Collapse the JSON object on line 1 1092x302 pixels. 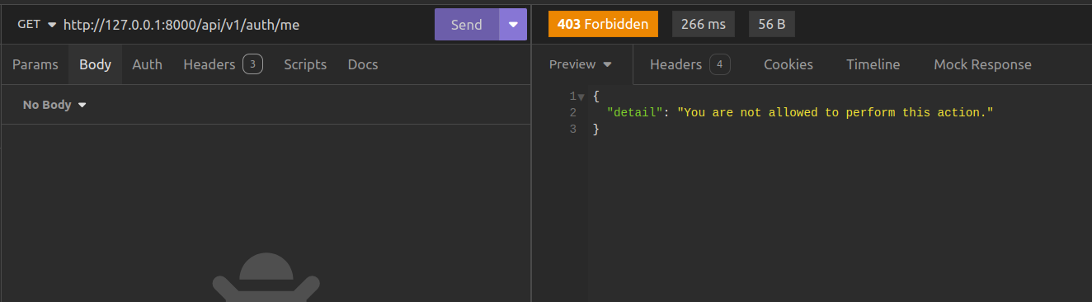tap(581, 97)
